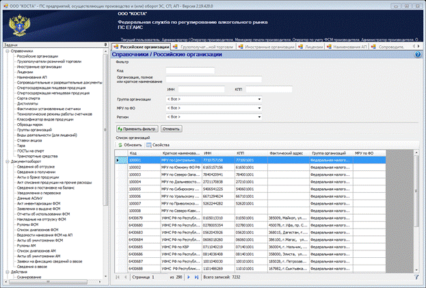This screenshot has height=288, width=426.
Task: Click the tasks tree horizontal scrollbar
Action: coord(49,282)
